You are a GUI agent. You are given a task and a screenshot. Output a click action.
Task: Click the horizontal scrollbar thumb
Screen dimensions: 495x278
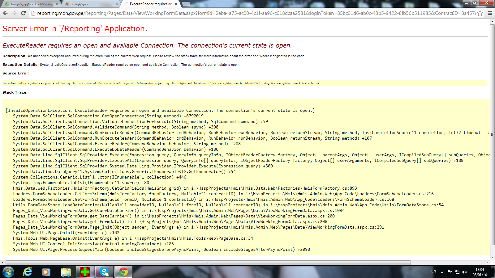[x=207, y=263]
